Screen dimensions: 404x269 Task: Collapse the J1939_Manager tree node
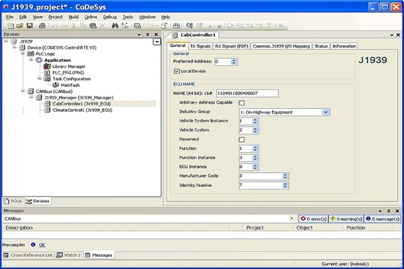(30, 98)
